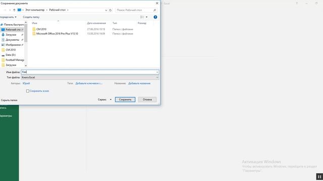This screenshot has width=323, height=181.
Task: Click Этот компьютер in breadcrumb
Action: (x=35, y=10)
